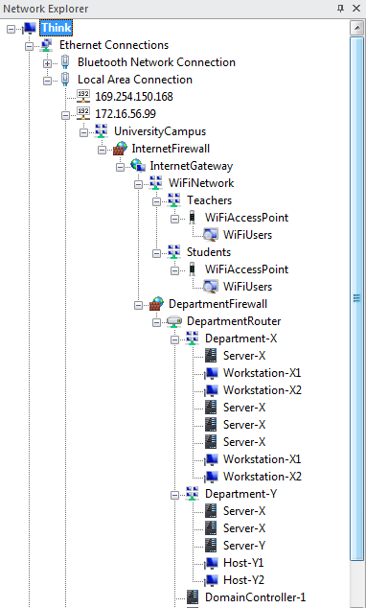Click the Host-Y1 computer icon
This screenshot has height=608, width=366.
pyautogui.click(x=211, y=563)
